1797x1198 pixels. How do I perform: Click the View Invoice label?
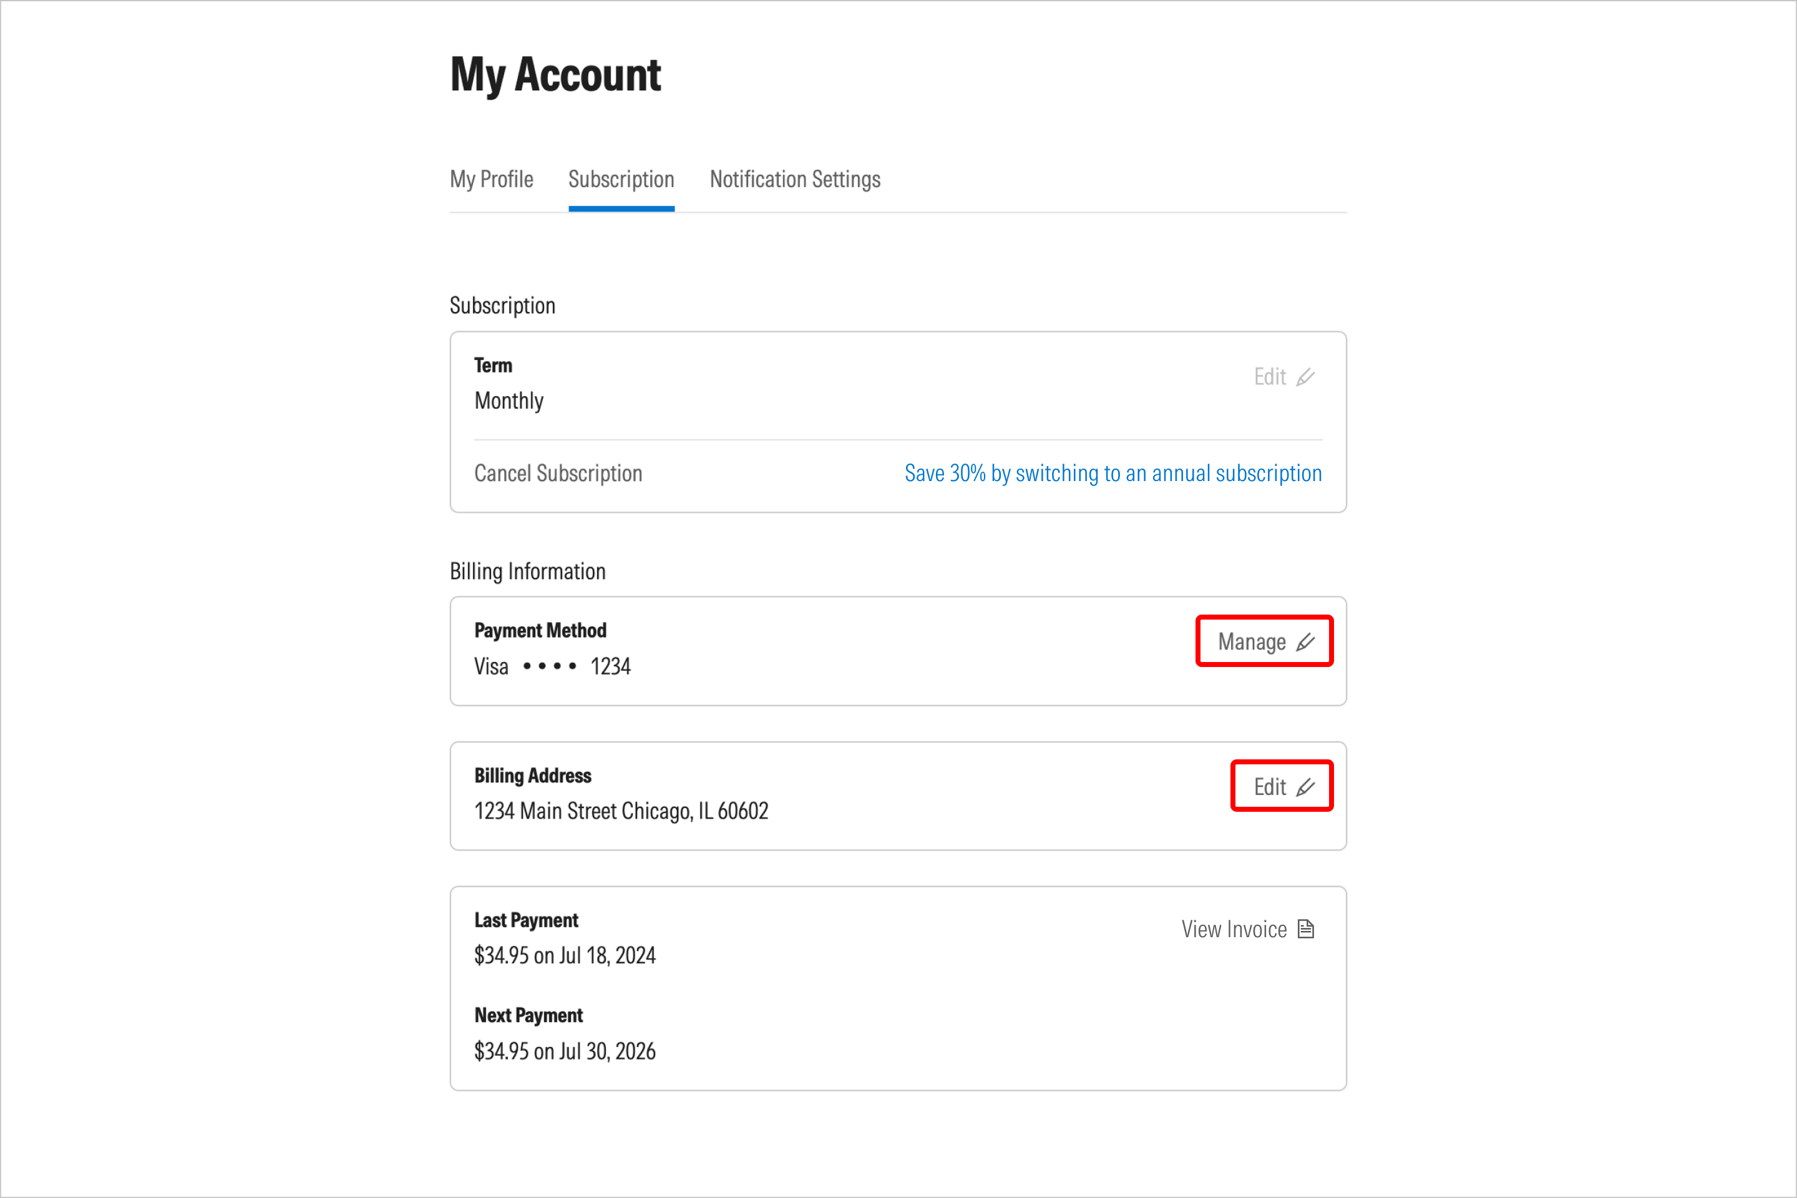click(x=1234, y=929)
